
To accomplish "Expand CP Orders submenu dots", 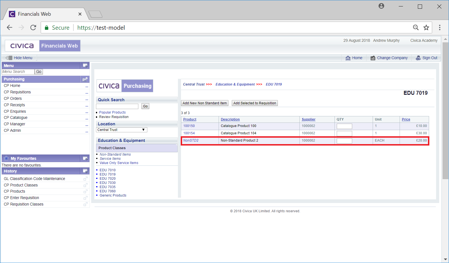I will click(87, 99).
